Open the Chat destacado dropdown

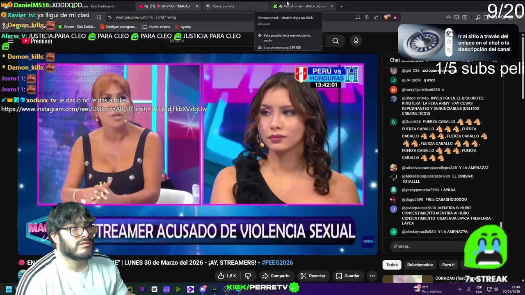pos(409,60)
